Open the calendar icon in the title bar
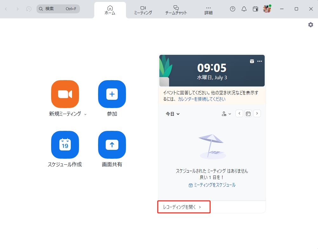Screen dimensions: 318x249 coord(255,9)
